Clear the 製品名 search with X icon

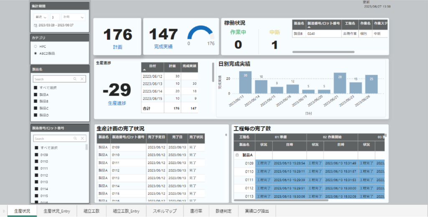pos(82,79)
